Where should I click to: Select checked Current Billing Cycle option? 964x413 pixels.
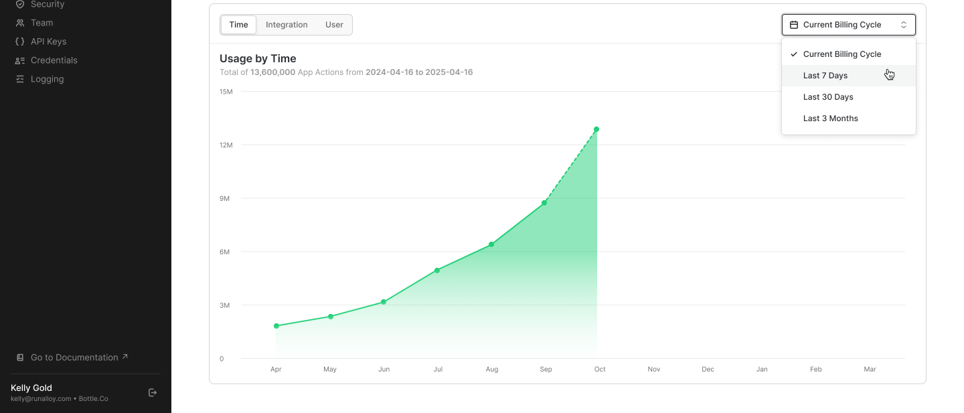pyautogui.click(x=842, y=54)
